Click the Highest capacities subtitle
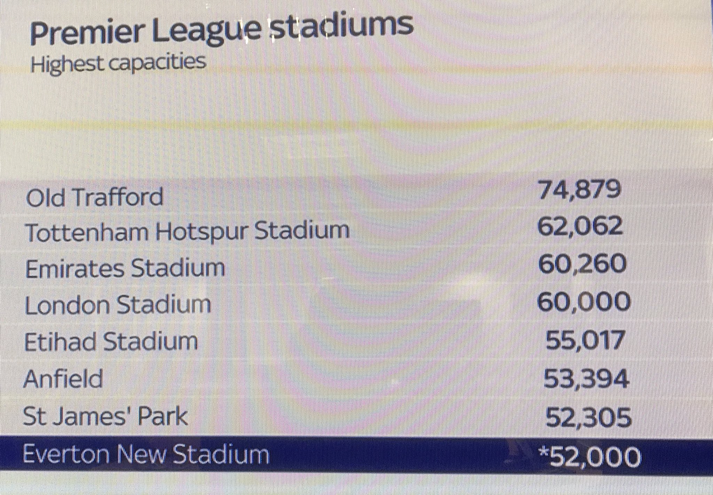 coord(118,64)
